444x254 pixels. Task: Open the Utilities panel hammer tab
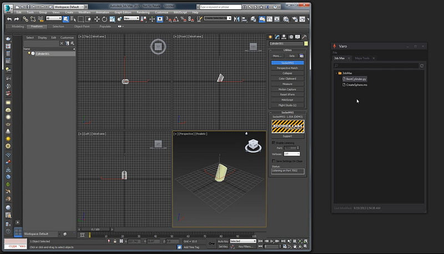coord(303,37)
